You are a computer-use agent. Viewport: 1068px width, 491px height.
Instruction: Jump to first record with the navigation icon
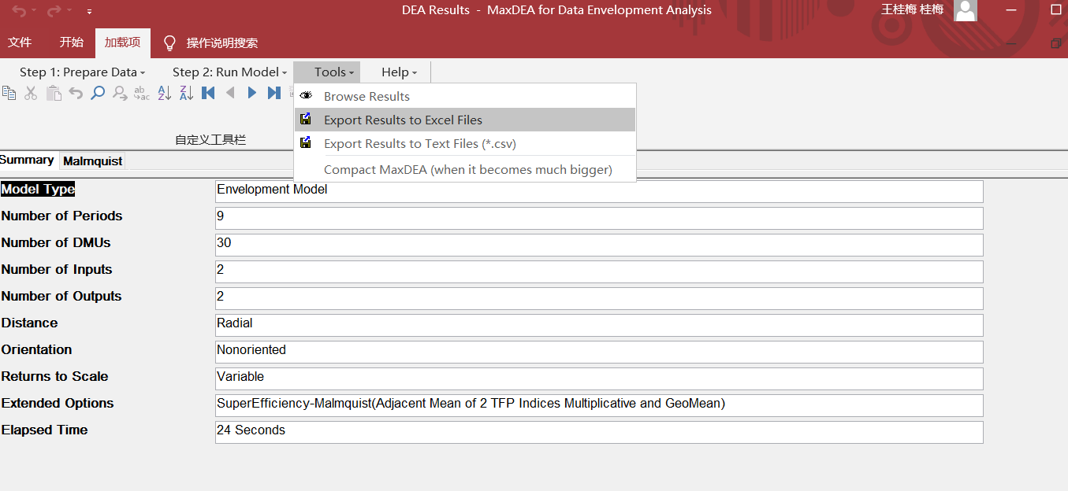[x=208, y=93]
